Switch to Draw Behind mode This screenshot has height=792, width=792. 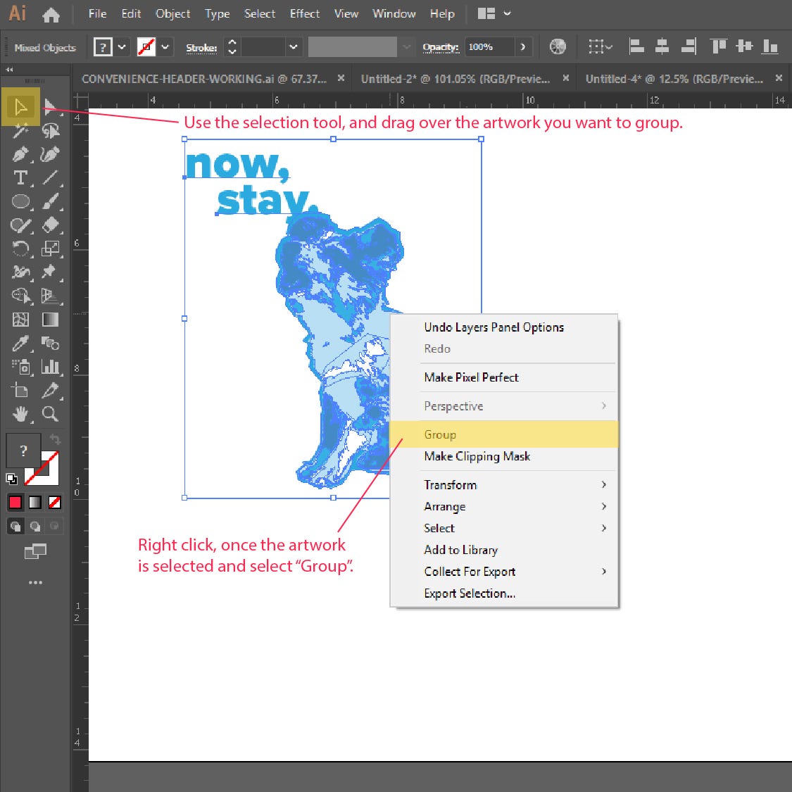coord(34,525)
